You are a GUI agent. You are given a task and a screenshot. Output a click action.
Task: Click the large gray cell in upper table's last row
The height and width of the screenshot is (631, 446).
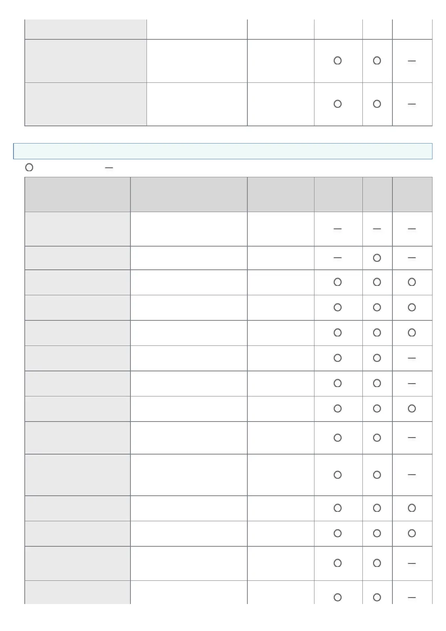85,104
